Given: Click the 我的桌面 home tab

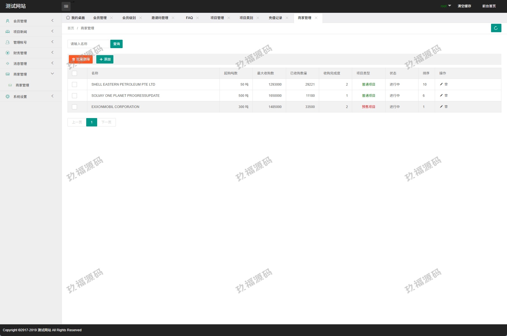Looking at the screenshot, I should click(76, 18).
